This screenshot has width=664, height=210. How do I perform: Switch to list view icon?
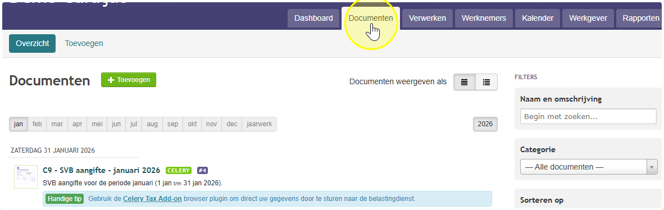pyautogui.click(x=486, y=82)
